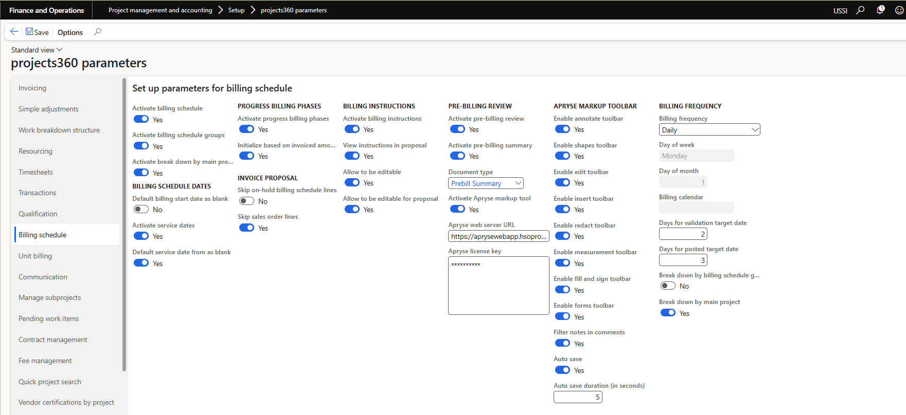Toggle Activate billing schedule switch
Viewport: 906px width, 415px height.
pos(141,119)
